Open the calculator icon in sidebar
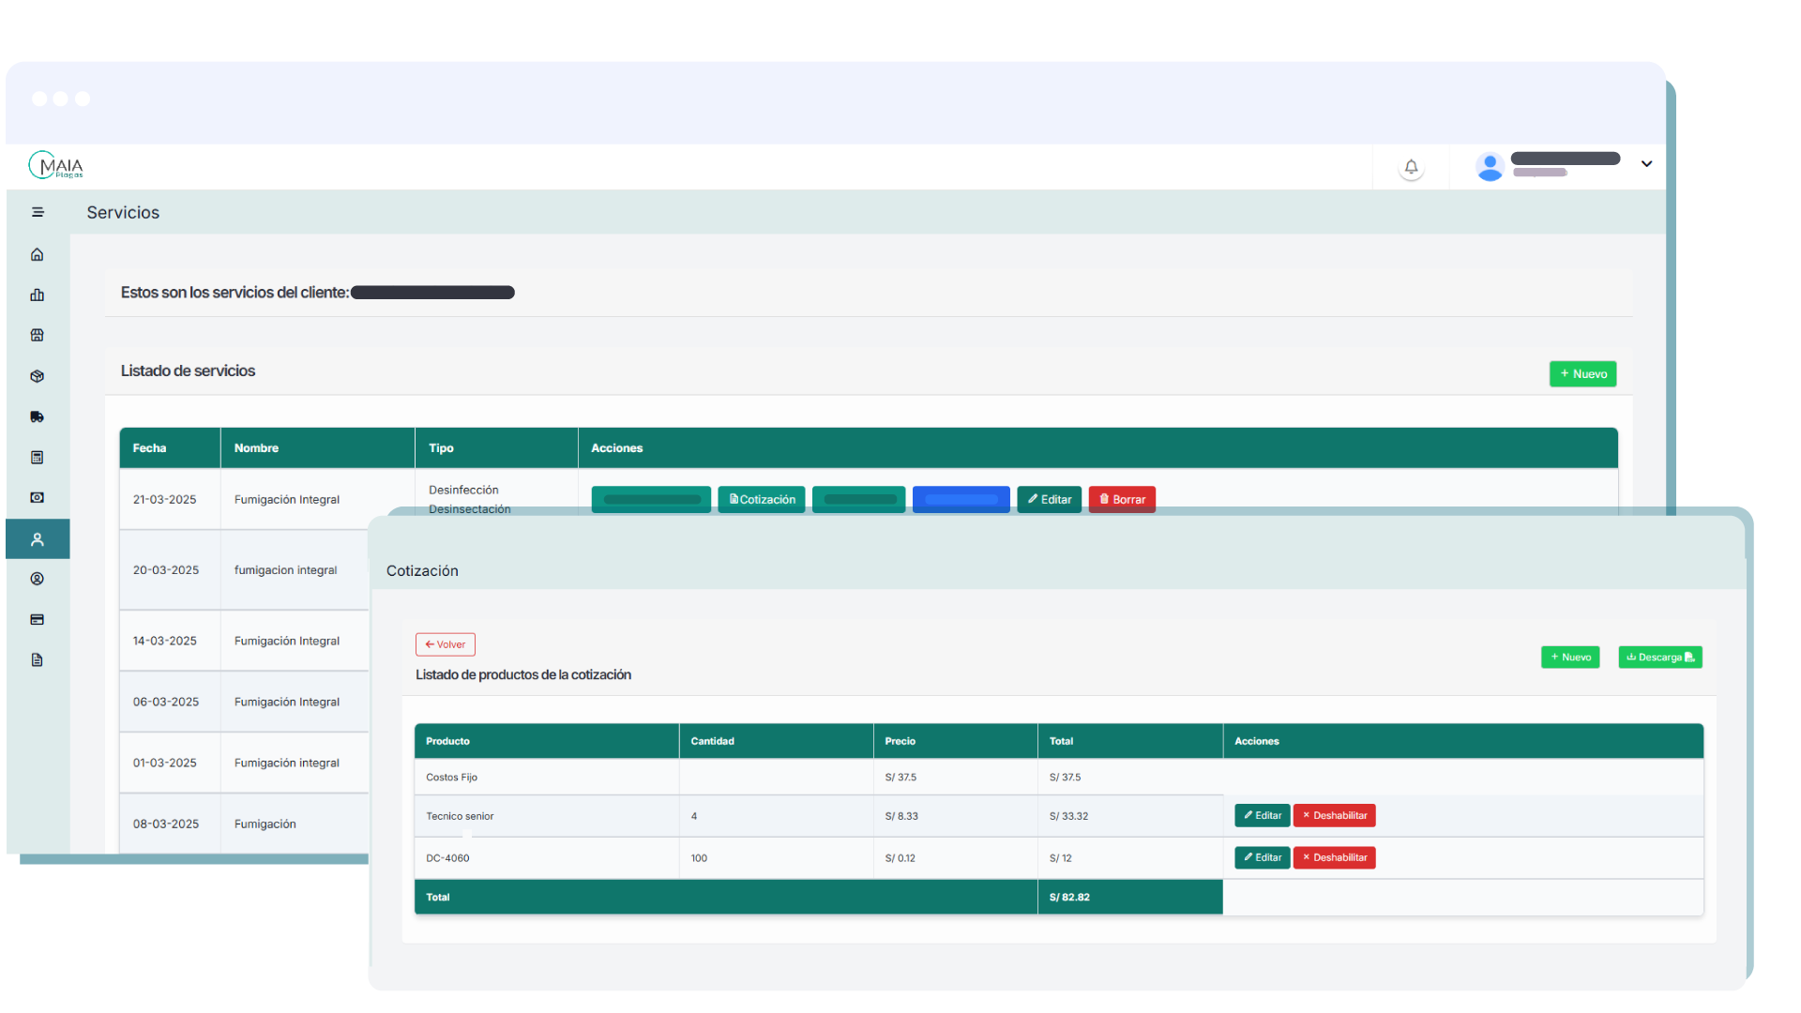The image size is (1801, 1013). 38,458
